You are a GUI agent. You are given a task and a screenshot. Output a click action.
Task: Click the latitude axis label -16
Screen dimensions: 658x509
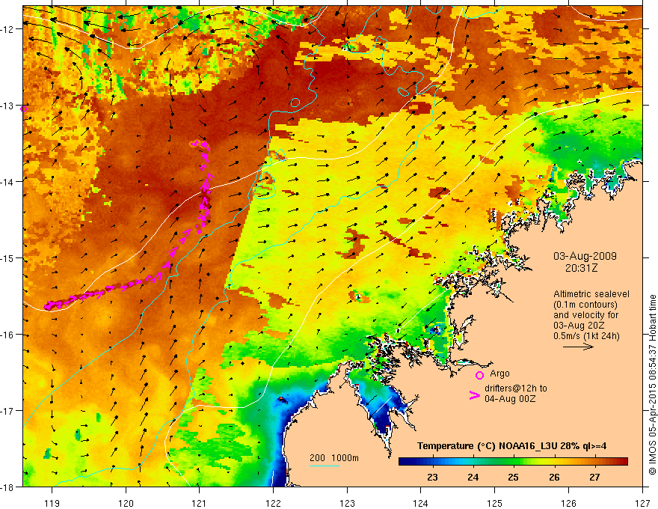8,335
